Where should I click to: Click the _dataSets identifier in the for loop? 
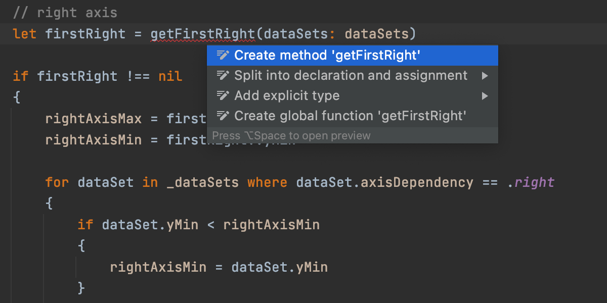(x=202, y=182)
